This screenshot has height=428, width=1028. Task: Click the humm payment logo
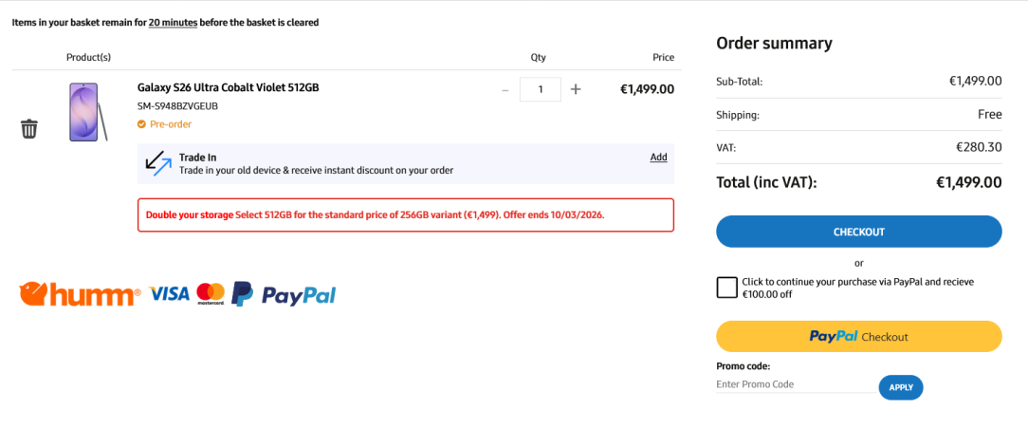80,294
